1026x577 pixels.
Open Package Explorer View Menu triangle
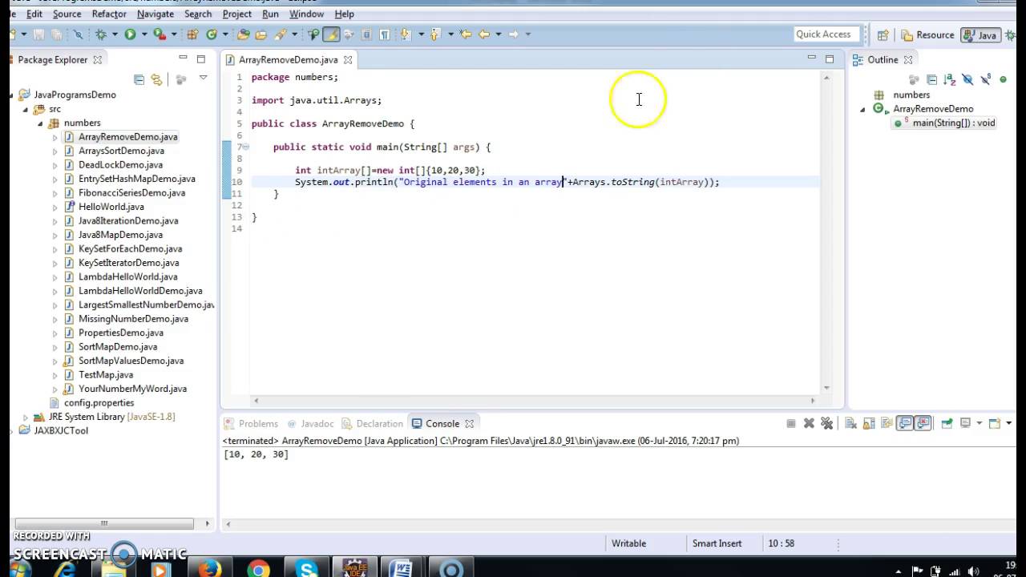click(x=203, y=79)
